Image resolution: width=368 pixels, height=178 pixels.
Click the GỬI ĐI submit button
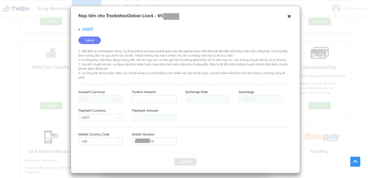(x=185, y=162)
